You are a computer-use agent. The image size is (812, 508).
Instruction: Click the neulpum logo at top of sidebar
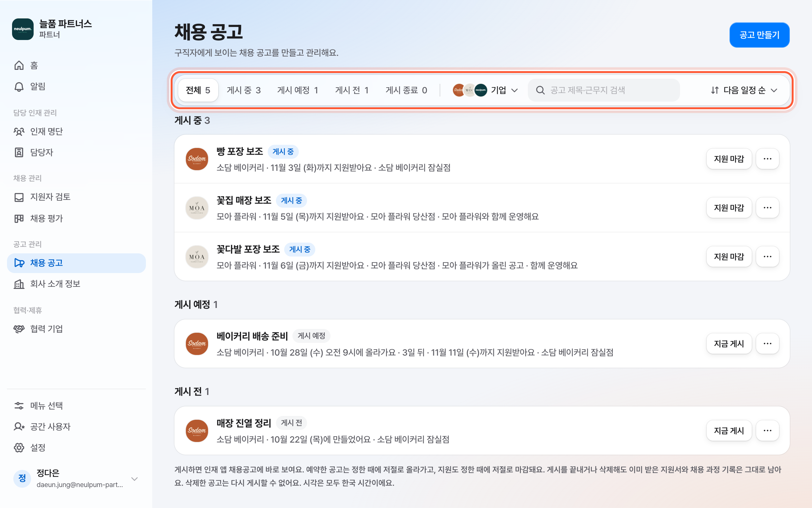pyautogui.click(x=23, y=29)
